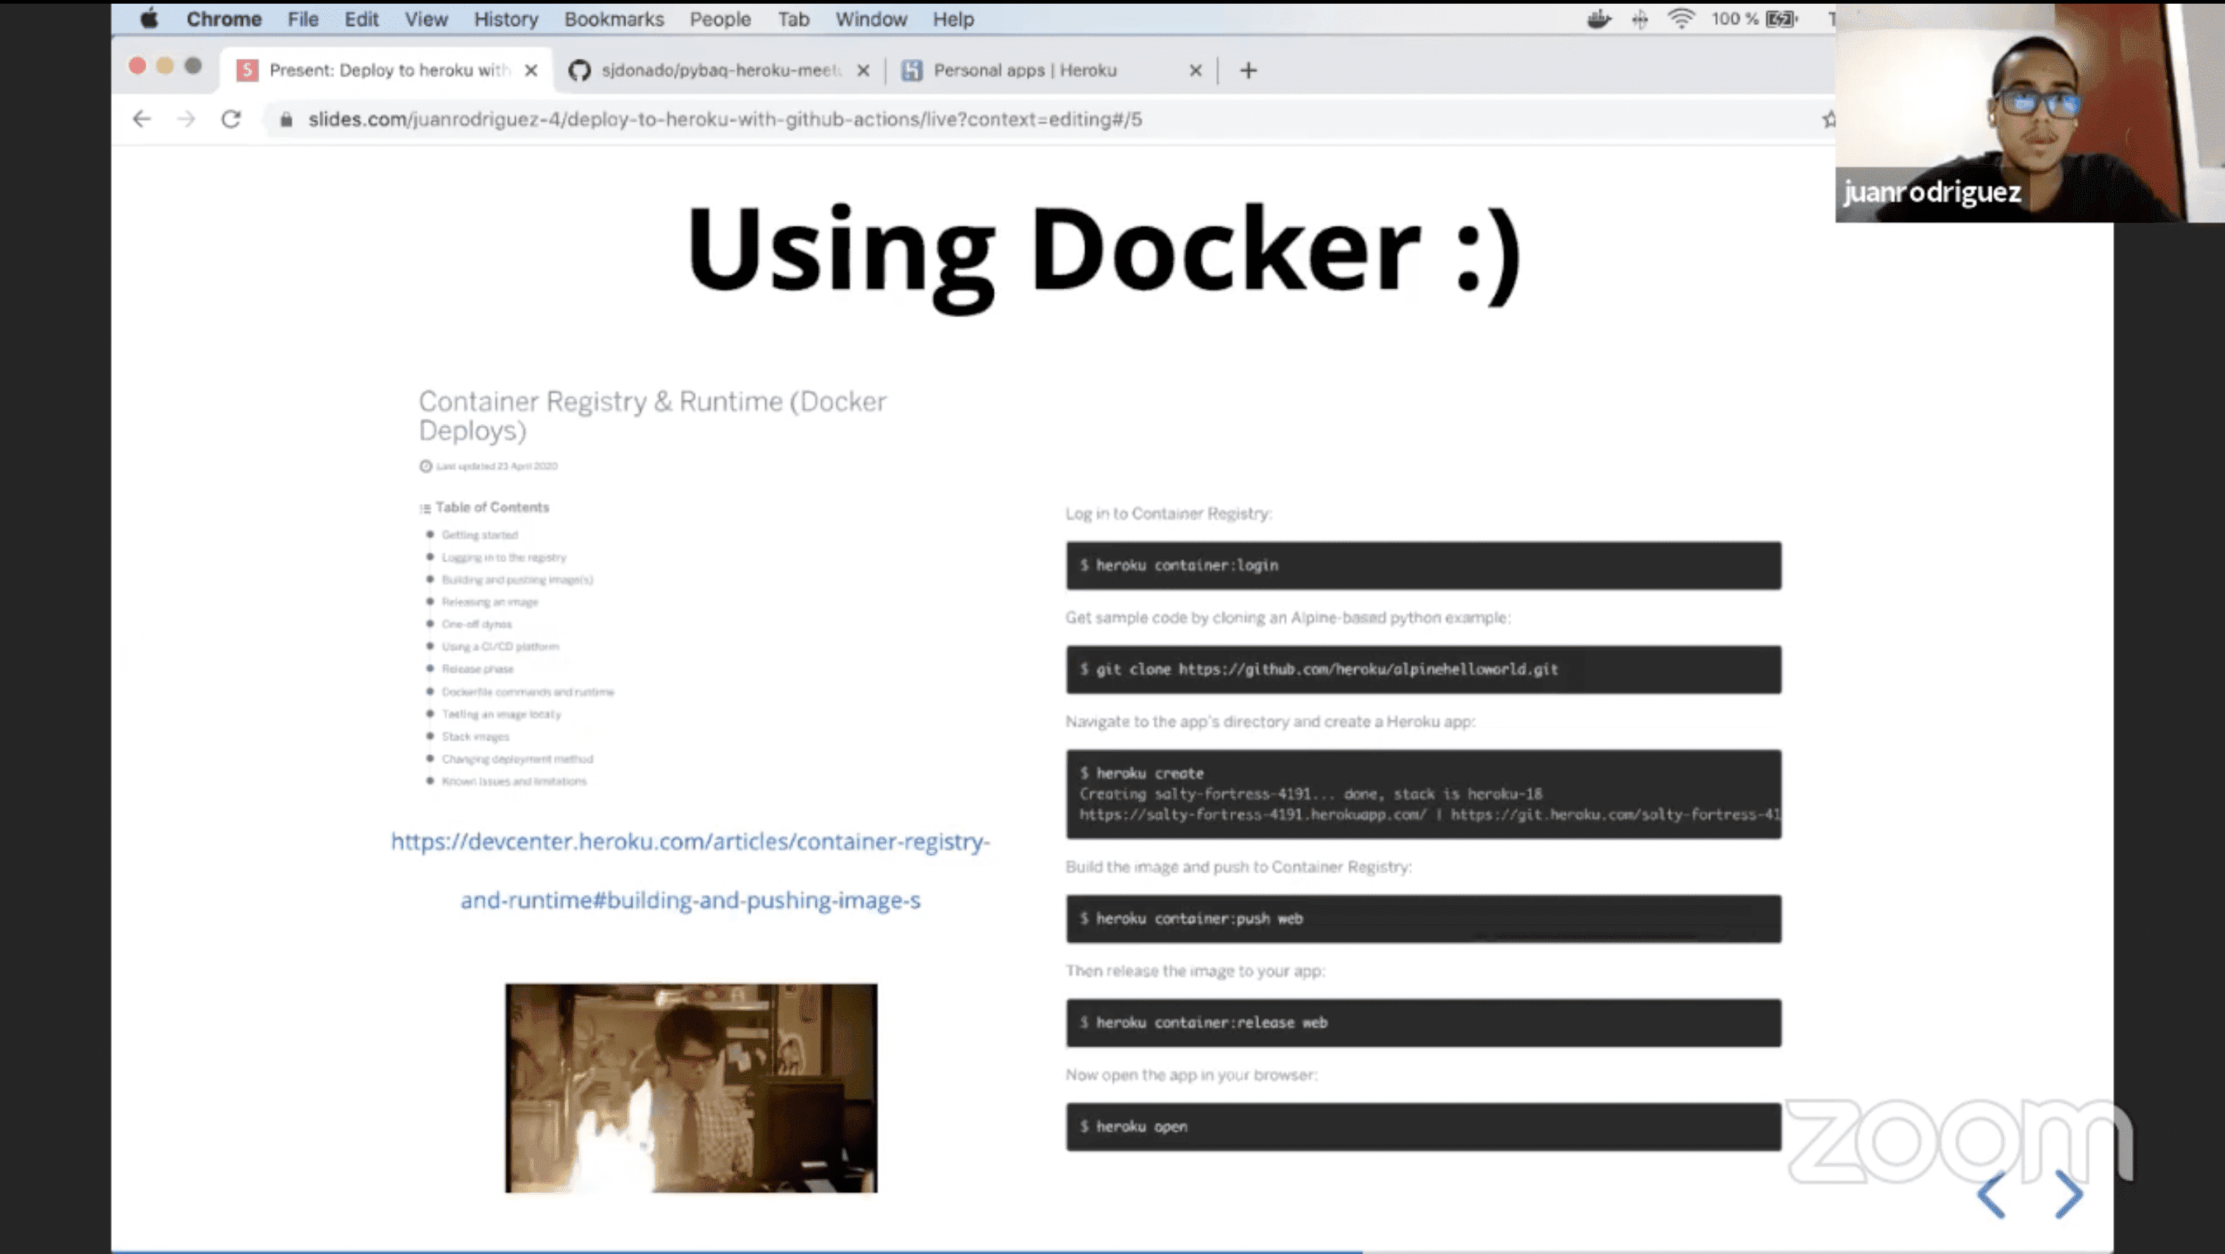This screenshot has height=1254, width=2225.
Task: Open the View menu
Action: (426, 19)
